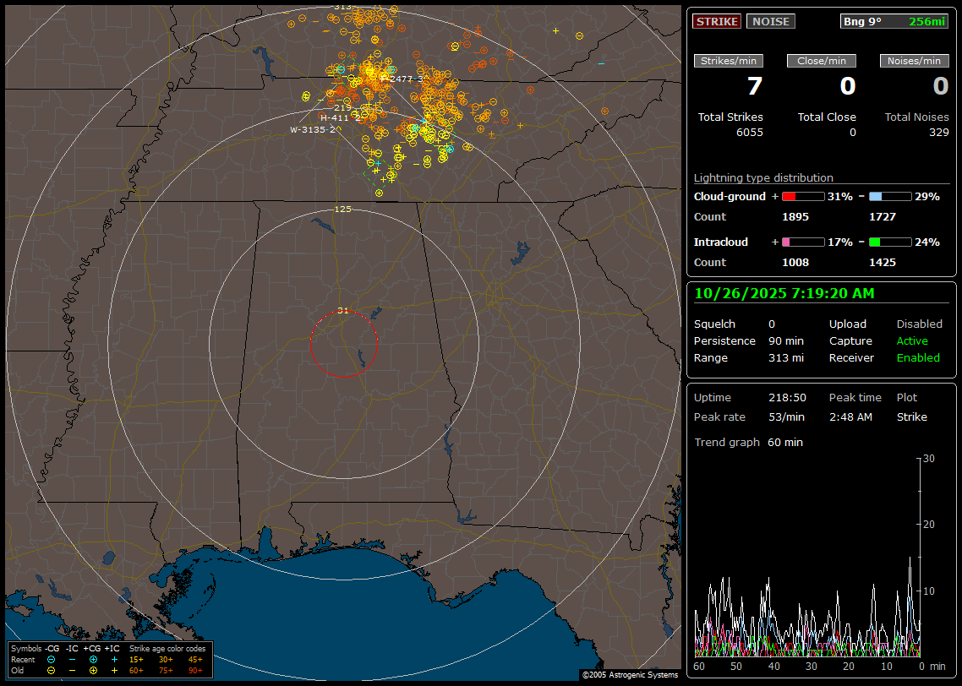
Task: Click the Recent -CG cyan circle symbol in legend
Action: pyautogui.click(x=51, y=659)
